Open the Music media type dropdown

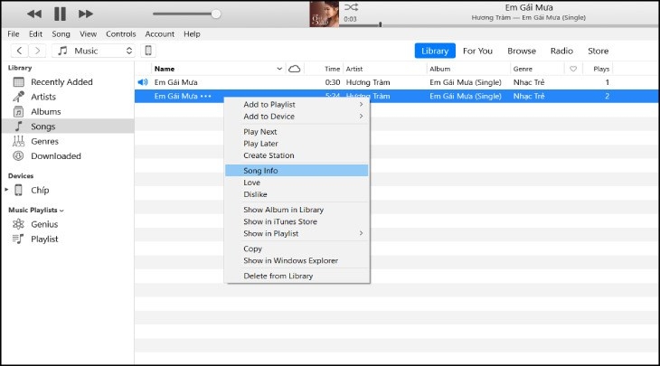point(94,51)
